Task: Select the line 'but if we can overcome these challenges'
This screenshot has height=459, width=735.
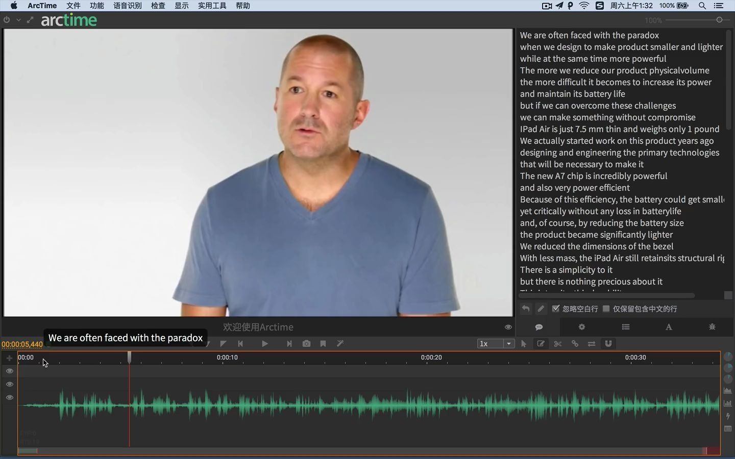Action: click(598, 106)
